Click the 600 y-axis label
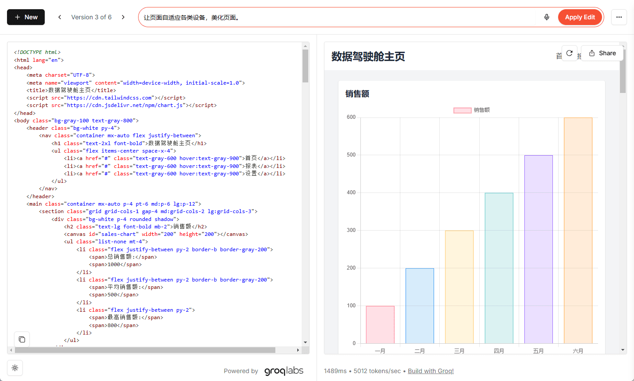The width and height of the screenshot is (634, 381). click(351, 117)
